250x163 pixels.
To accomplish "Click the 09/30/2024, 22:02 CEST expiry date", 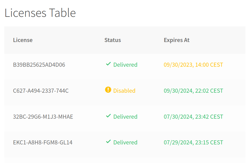I will [193, 91].
